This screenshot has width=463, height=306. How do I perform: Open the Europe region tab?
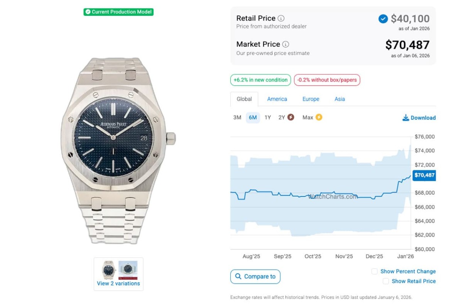click(311, 99)
